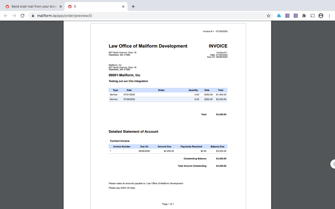This screenshot has width=335, height=209.
Task: Reload the current page
Action: click(x=23, y=16)
